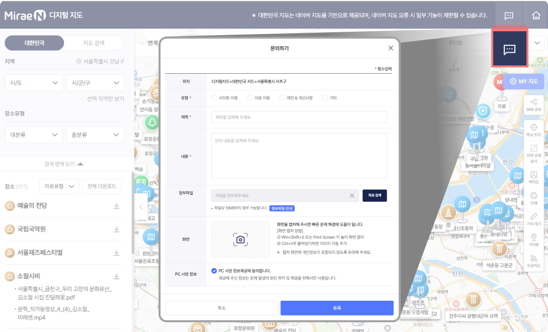This screenshot has height=332, width=548.
Task: Click the SNS 공유 share icon
Action: click(534, 105)
